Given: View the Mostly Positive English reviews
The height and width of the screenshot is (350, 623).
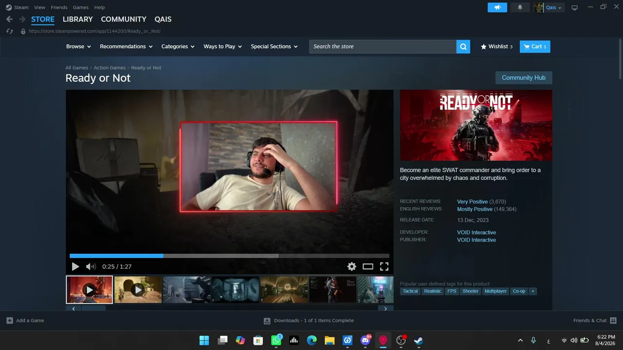Looking at the screenshot, I should (x=475, y=209).
